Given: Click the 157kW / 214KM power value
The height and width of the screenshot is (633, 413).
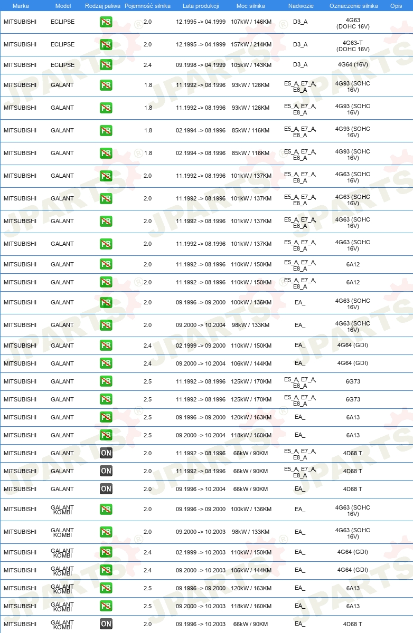Looking at the screenshot, I should pyautogui.click(x=251, y=45).
